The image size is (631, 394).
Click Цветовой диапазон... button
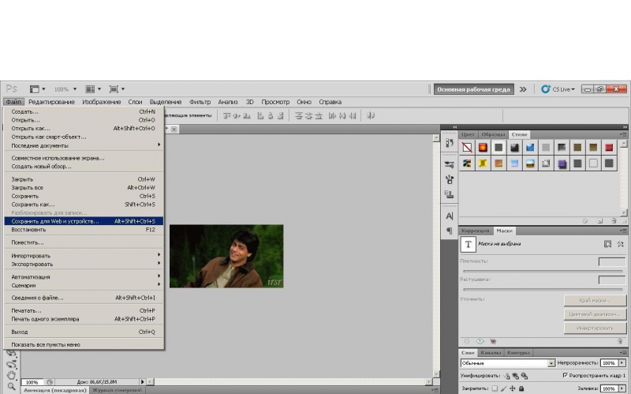click(x=595, y=313)
